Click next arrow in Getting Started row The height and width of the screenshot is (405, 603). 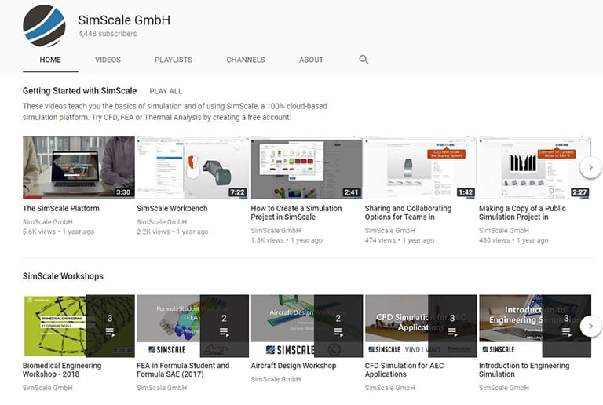[x=590, y=167]
